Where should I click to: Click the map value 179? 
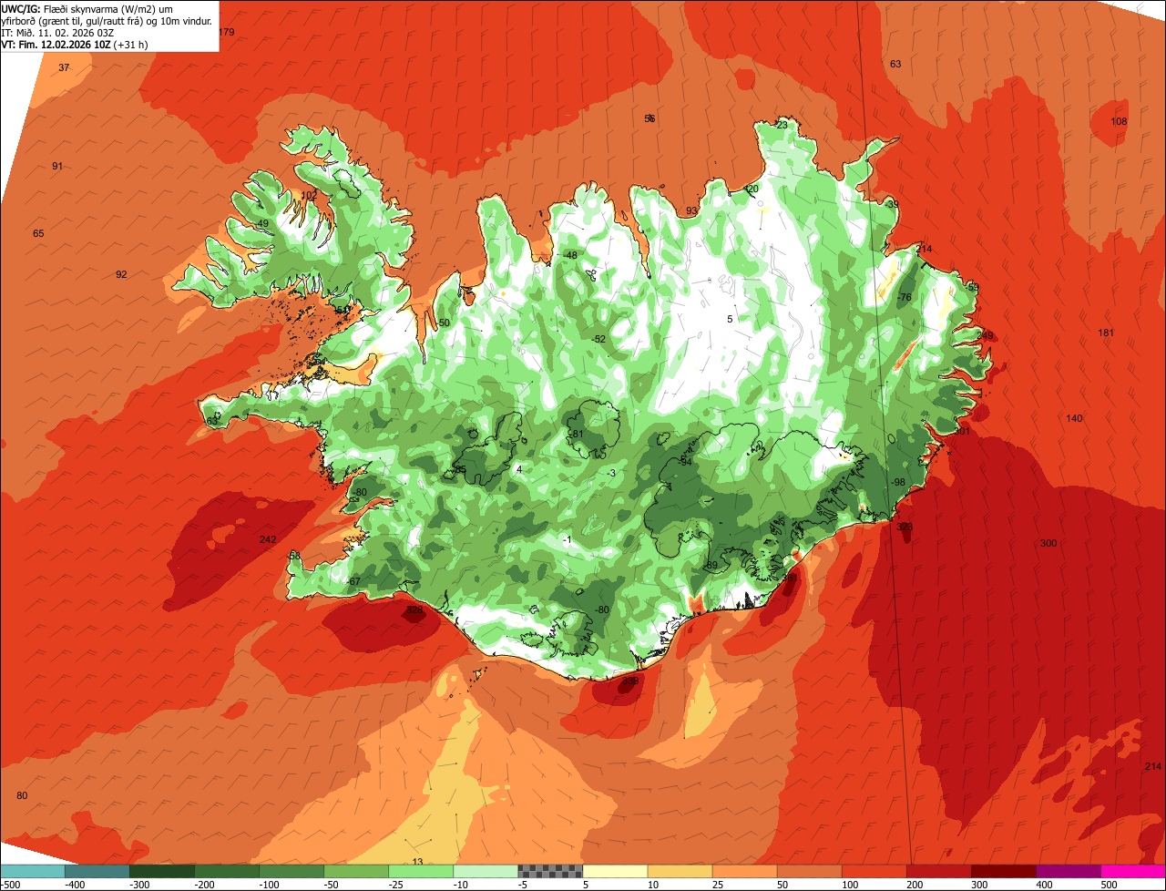pos(227,32)
